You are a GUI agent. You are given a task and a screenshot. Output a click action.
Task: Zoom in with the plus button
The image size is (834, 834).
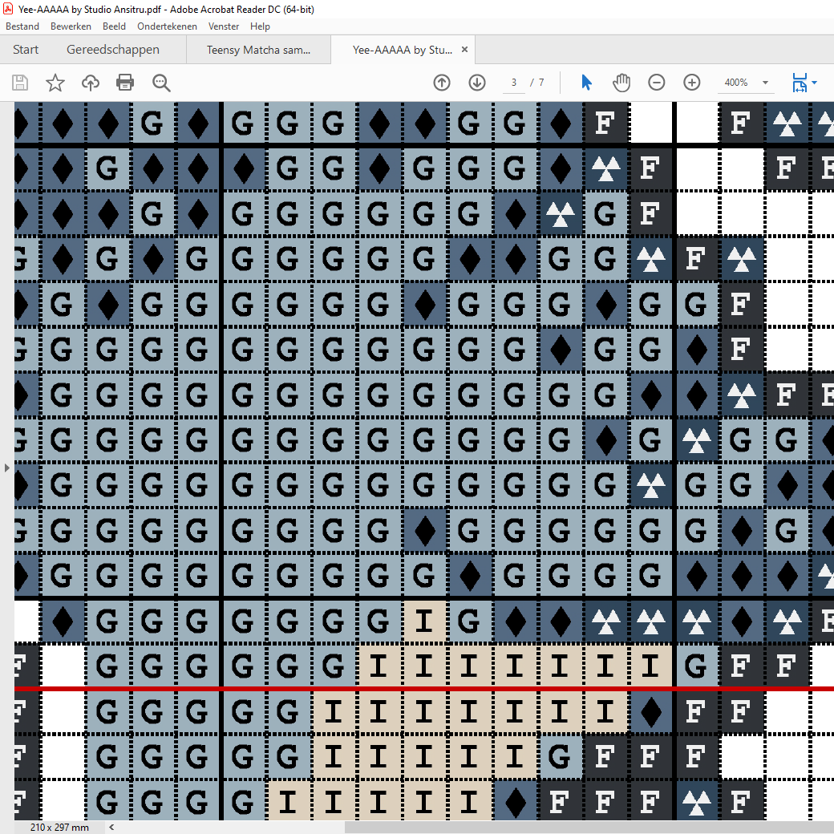point(692,83)
